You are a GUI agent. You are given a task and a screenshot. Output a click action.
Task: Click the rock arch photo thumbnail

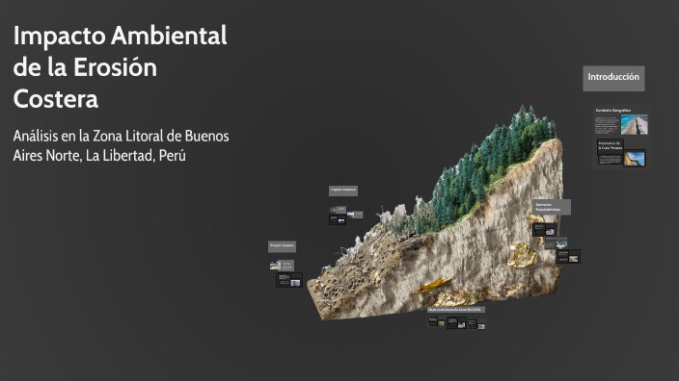[635, 159]
